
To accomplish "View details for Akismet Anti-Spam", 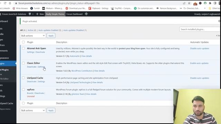I will pyautogui.click(x=87, y=56).
